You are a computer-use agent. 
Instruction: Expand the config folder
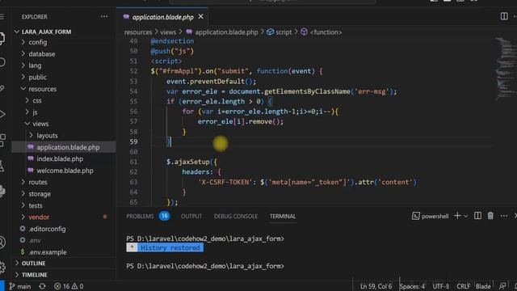(38, 42)
